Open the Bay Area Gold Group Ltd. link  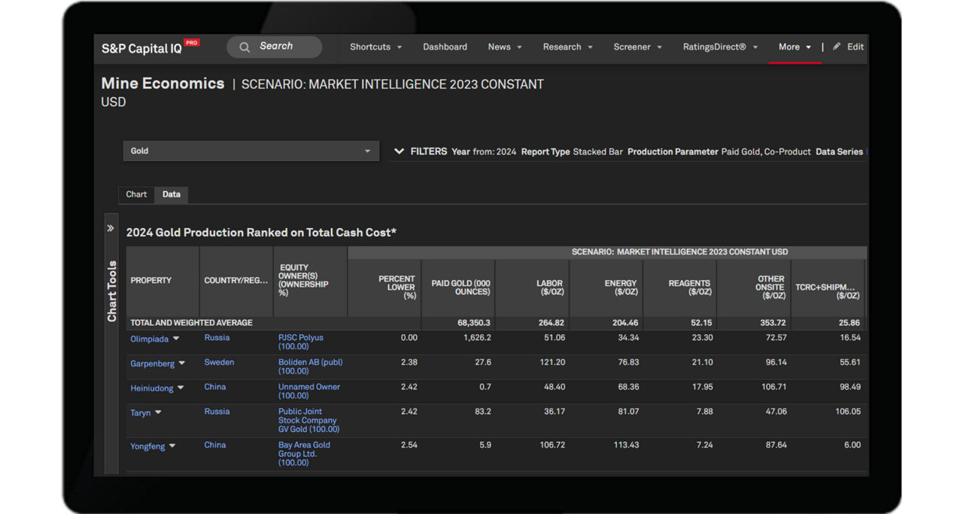click(x=304, y=454)
